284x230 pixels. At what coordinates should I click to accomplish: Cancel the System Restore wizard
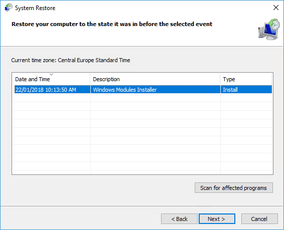point(259,219)
